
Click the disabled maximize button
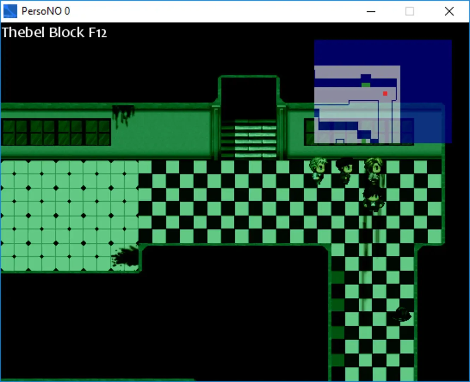(x=410, y=11)
